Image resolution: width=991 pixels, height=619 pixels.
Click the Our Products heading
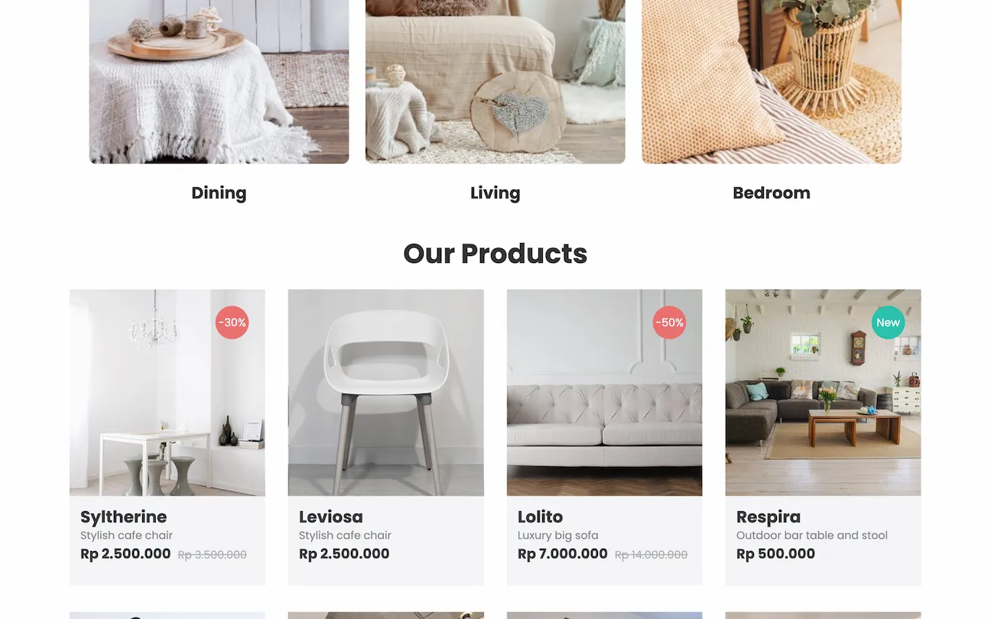pos(495,254)
